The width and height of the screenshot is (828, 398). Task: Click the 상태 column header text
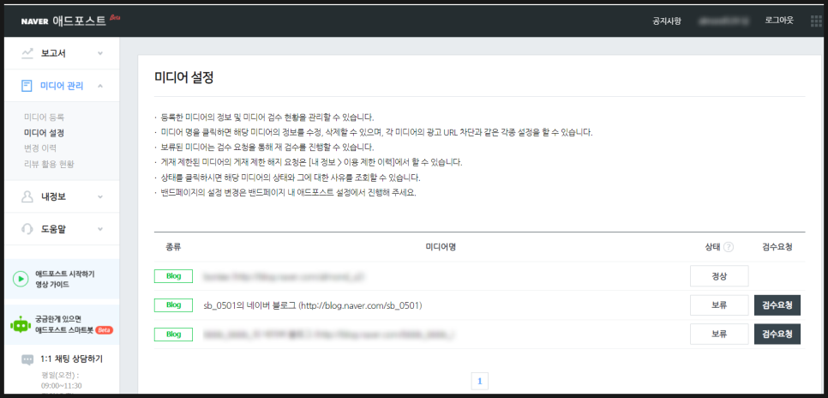click(712, 247)
